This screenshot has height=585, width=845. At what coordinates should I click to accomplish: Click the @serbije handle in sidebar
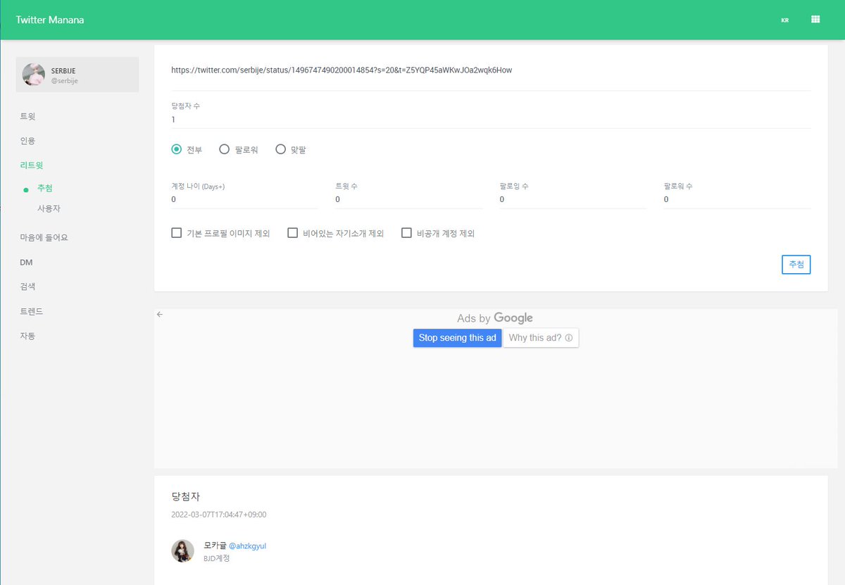click(65, 81)
